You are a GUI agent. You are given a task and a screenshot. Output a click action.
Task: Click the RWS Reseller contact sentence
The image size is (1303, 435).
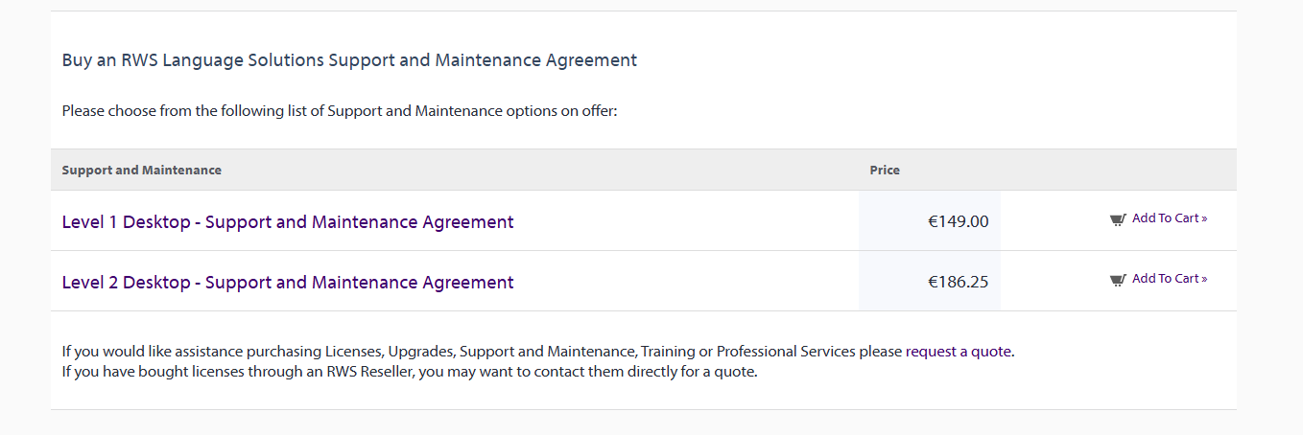[410, 372]
